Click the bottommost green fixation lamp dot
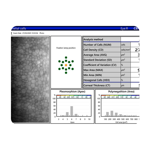Image resolution: width=150 pixels, height=150 pixels. pyautogui.click(x=66, y=73)
